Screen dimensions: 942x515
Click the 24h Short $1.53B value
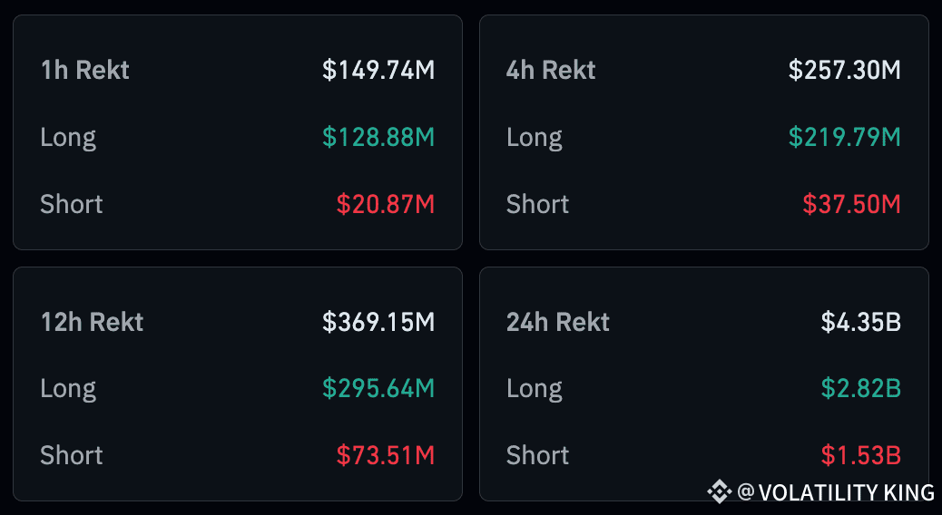point(861,455)
